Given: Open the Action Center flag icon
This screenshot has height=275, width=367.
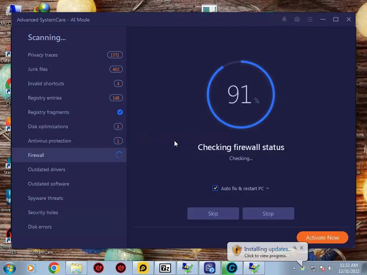Looking at the screenshot, I should coord(322,268).
